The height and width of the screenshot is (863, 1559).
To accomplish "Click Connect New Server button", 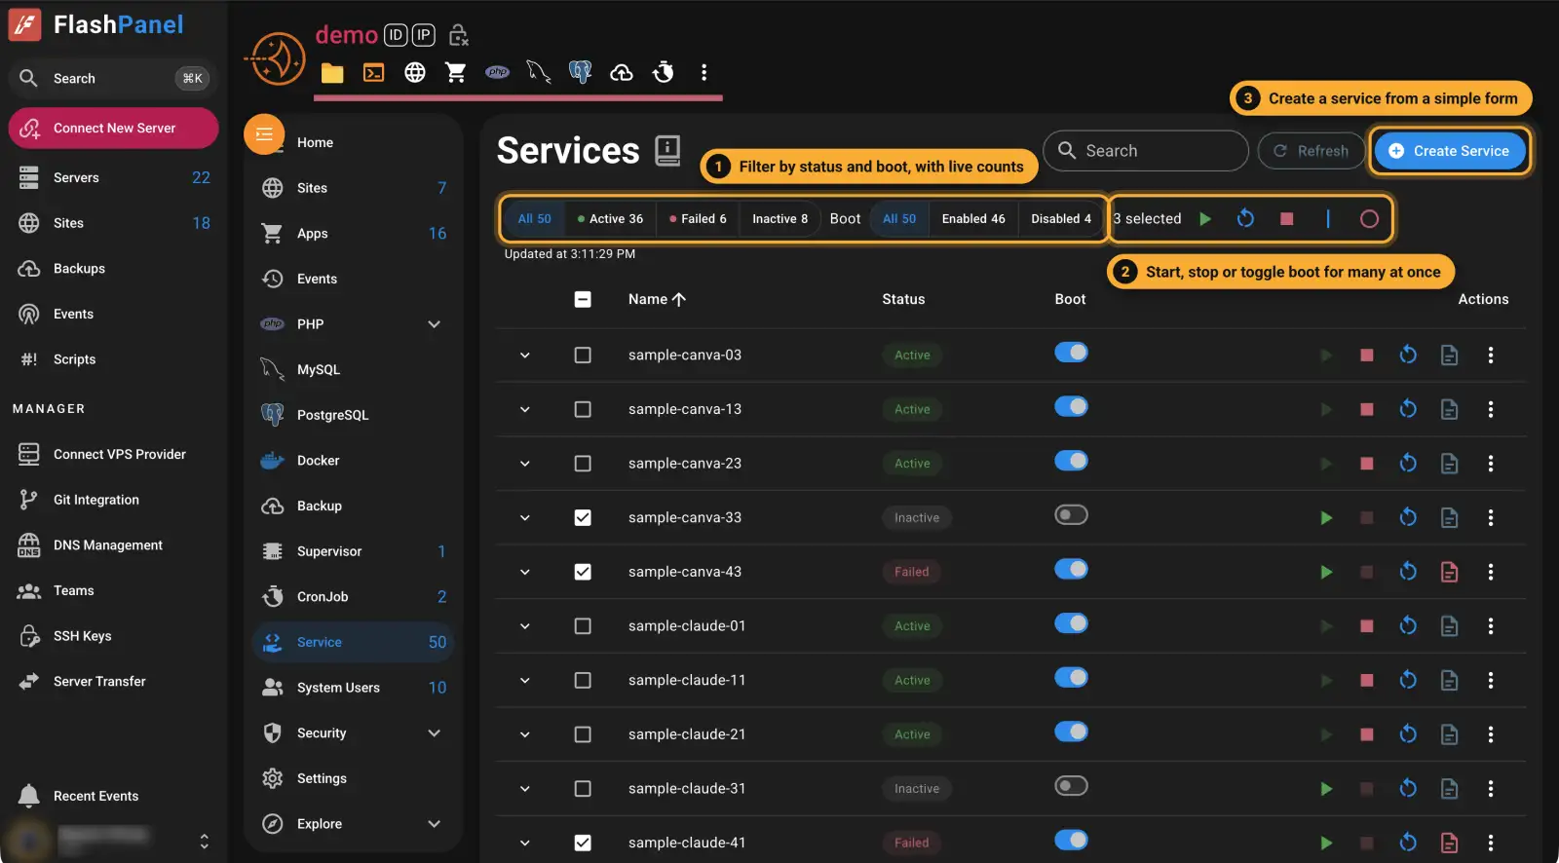I will coord(114,129).
